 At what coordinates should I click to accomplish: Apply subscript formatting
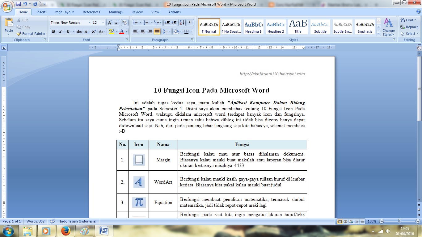pos(87,31)
